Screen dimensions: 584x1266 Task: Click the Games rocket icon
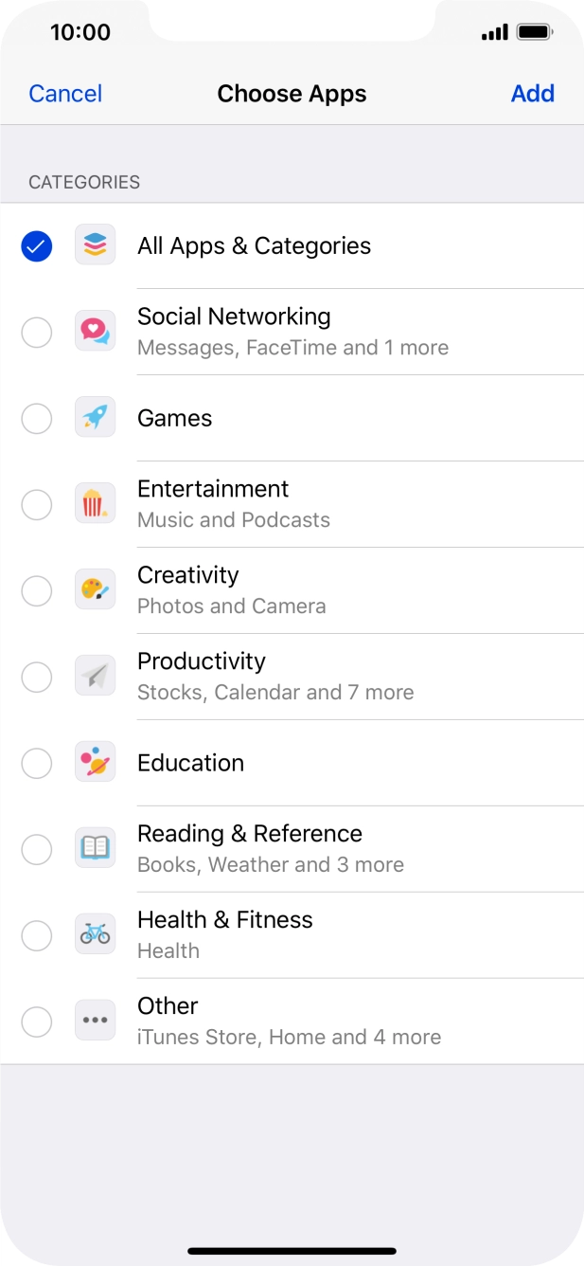[x=95, y=417]
